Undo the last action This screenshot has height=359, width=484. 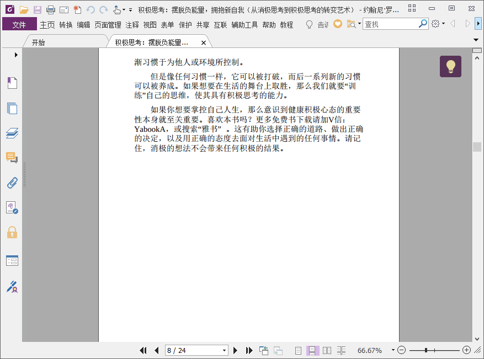[91, 10]
